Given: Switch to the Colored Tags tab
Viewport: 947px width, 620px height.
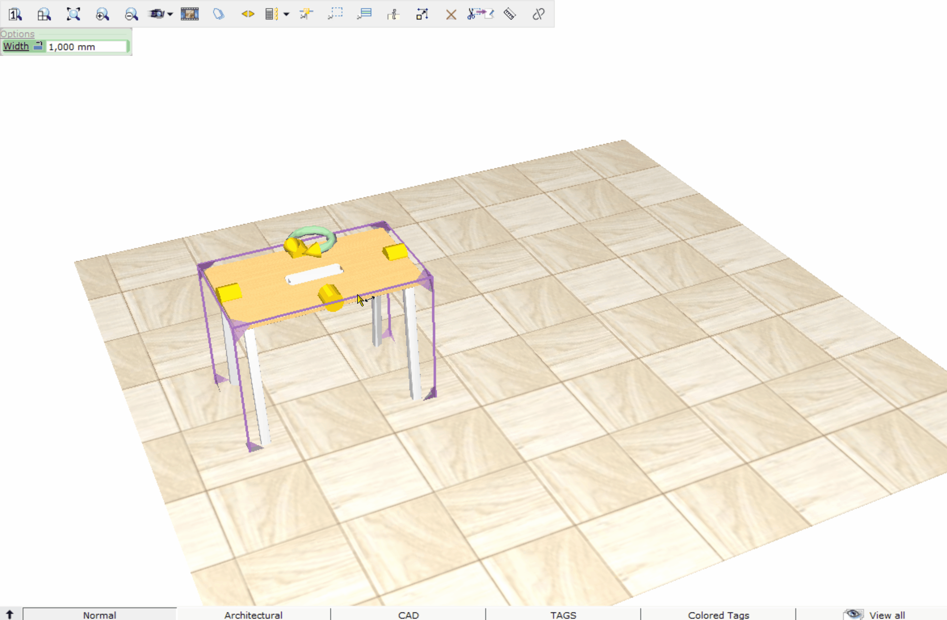Looking at the screenshot, I should click(x=718, y=615).
